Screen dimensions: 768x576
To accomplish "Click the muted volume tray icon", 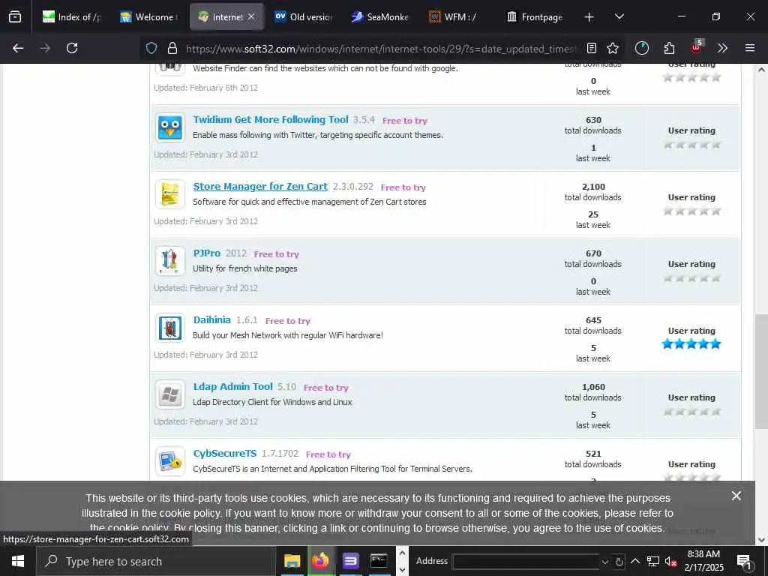I will click(670, 561).
